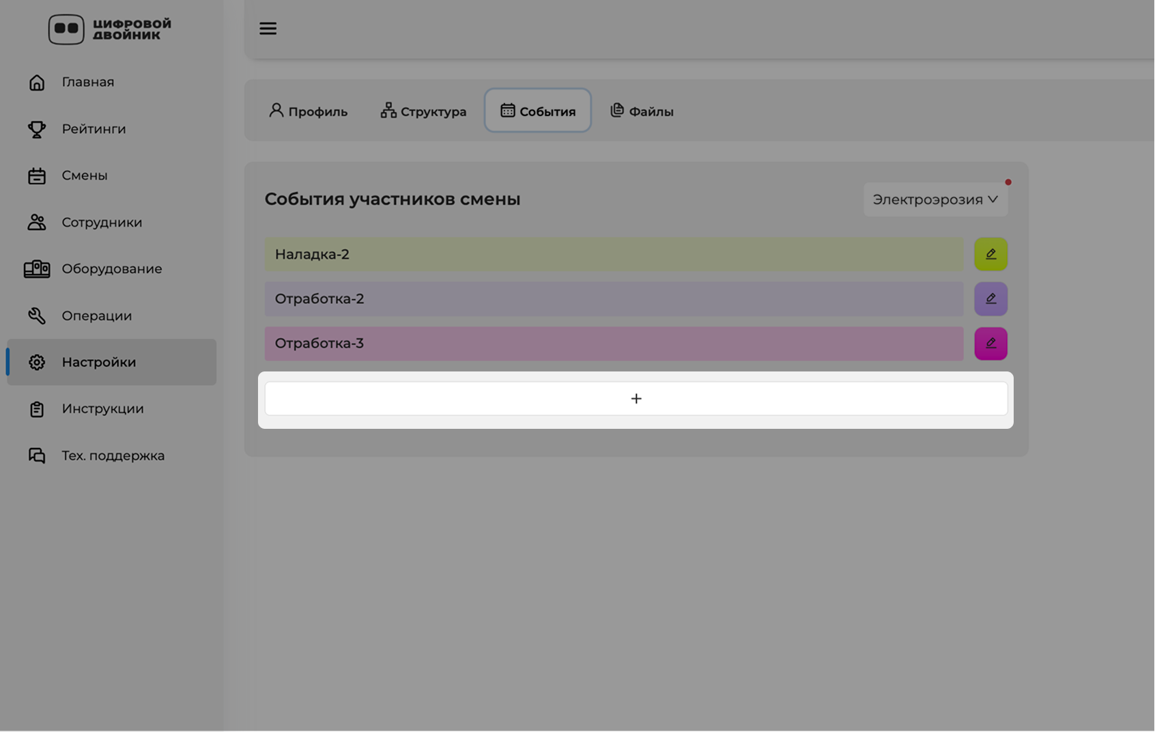The height and width of the screenshot is (732, 1155).
Task: Select the Наладка-2 event row
Action: click(x=614, y=254)
